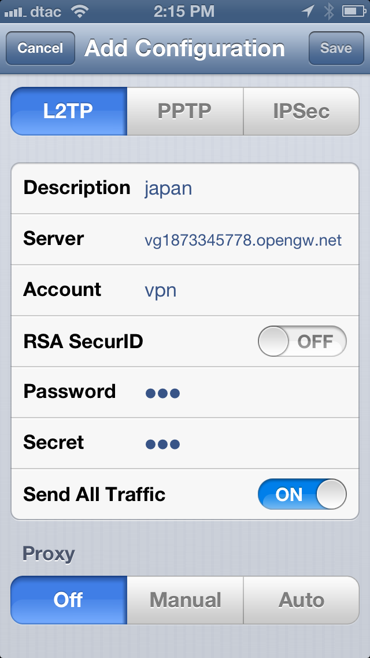Image resolution: width=370 pixels, height=658 pixels.
Task: Tap the cellular signal bars icon
Action: 16,12
